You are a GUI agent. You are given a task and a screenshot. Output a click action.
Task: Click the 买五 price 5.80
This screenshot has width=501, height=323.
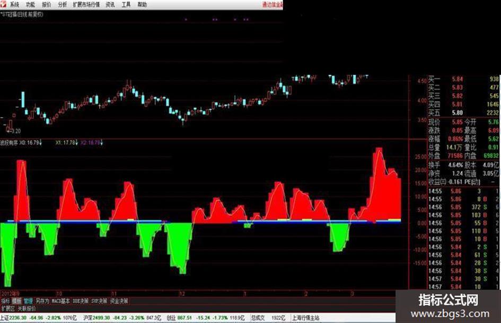[x=457, y=112]
